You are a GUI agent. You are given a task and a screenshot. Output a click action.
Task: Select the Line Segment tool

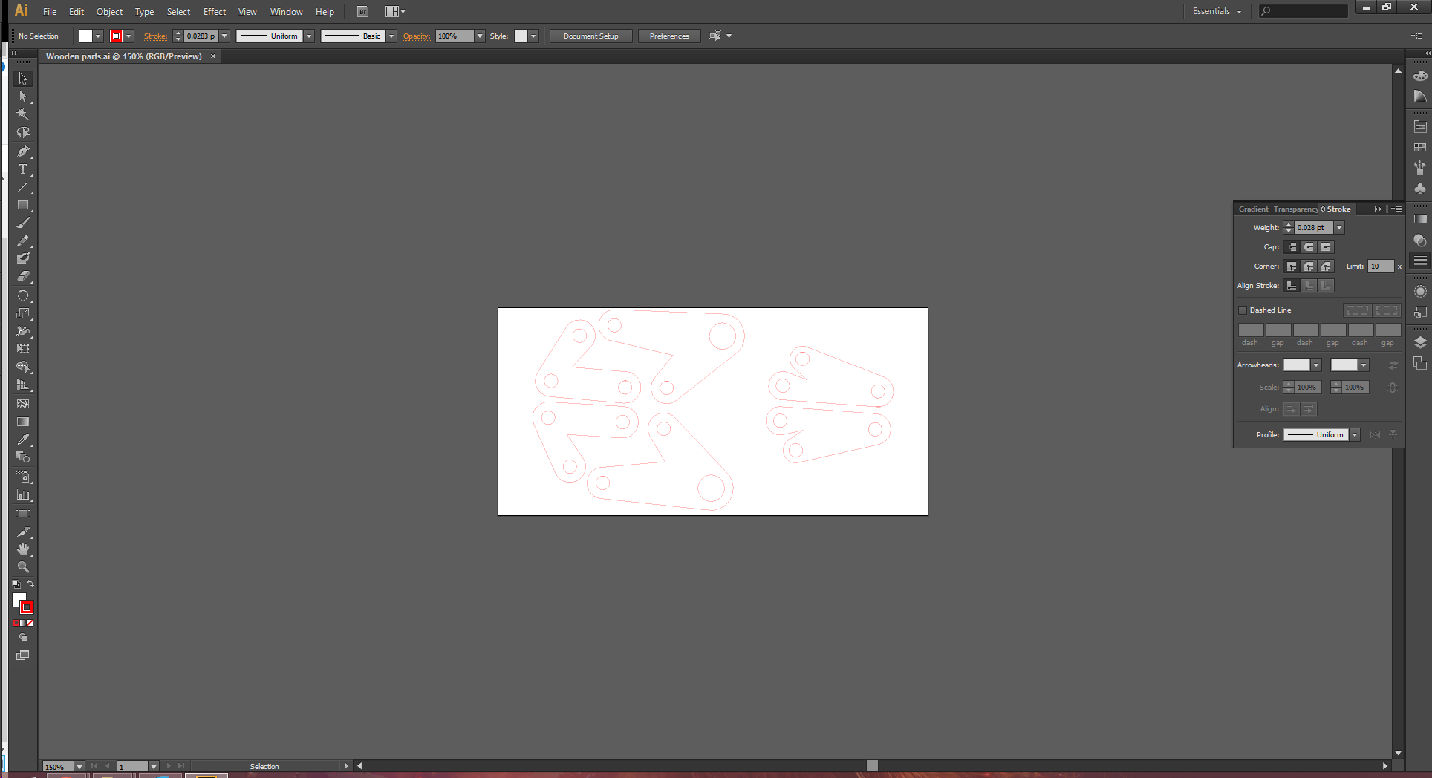[23, 187]
